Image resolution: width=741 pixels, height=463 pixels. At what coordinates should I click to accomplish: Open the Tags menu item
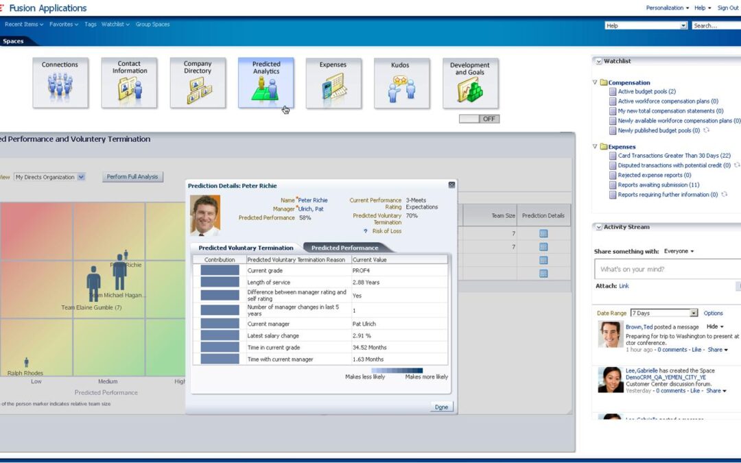click(x=91, y=24)
